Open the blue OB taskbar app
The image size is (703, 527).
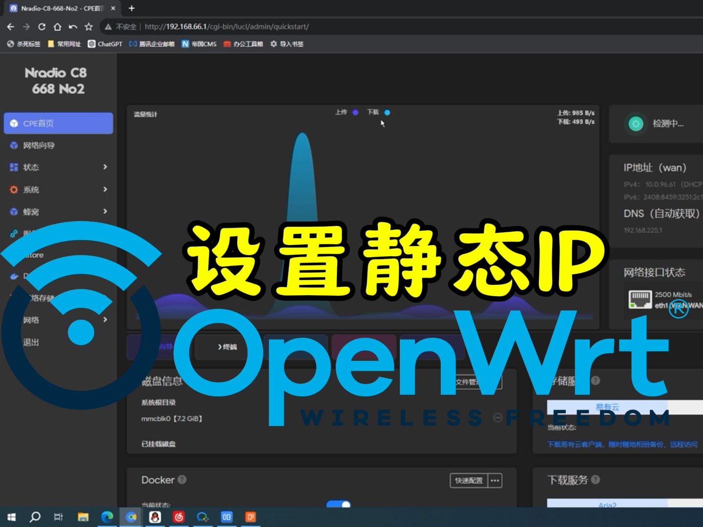[x=227, y=517]
